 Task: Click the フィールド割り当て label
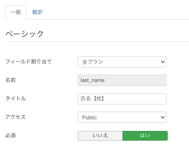coord(29,61)
